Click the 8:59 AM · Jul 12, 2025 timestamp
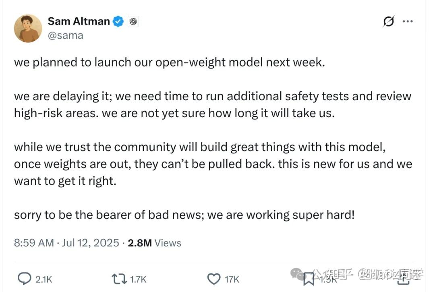The image size is (435, 292). coord(66,243)
